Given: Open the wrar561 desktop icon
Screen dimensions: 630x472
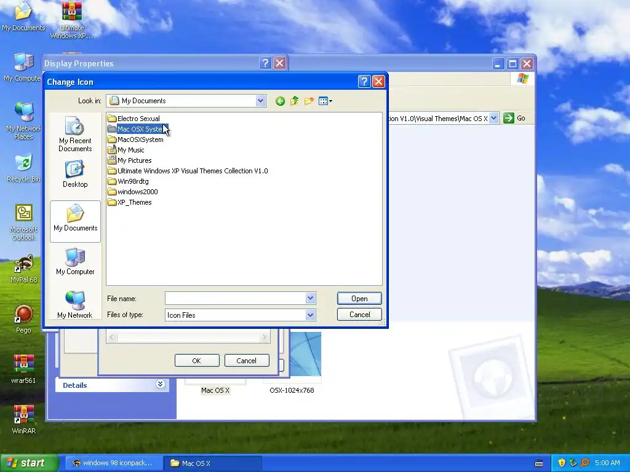Looking at the screenshot, I should point(23,369).
